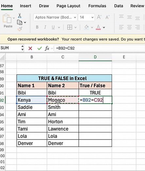
Task: Apply Fill Color bucket icon
Action: click(x=87, y=27)
